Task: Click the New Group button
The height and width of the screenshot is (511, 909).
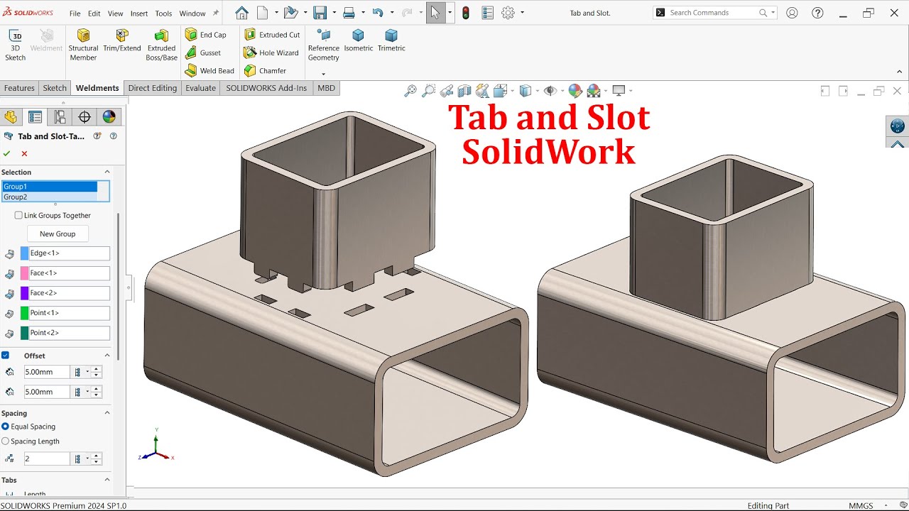Action: pos(58,233)
